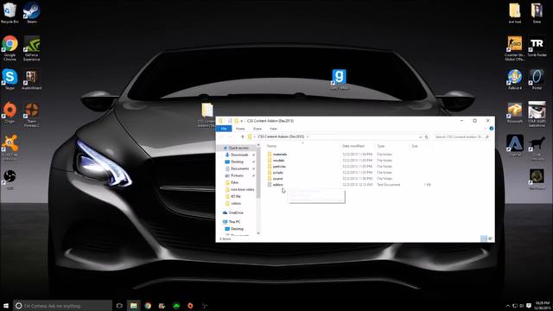This screenshot has width=553, height=311.
Task: Click the volume tray icon
Action: pyautogui.click(x=522, y=305)
